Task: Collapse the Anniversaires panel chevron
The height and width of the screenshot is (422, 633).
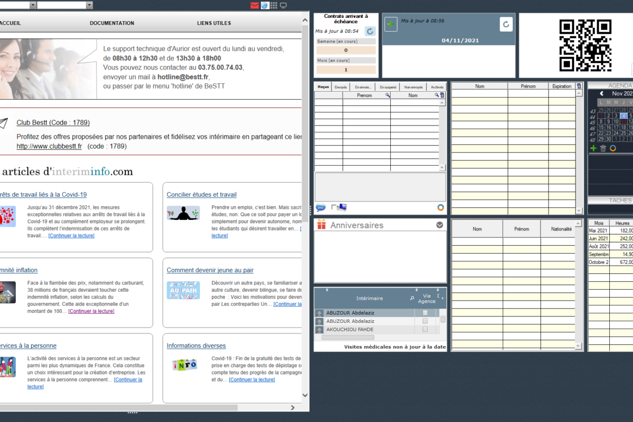Action: (x=439, y=225)
